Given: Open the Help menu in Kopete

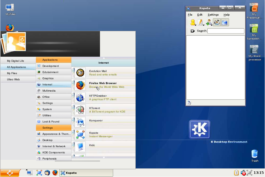Looking at the screenshot, I should [227, 15].
